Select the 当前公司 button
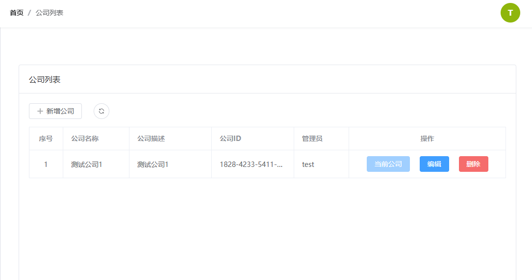532x280 pixels. point(388,164)
